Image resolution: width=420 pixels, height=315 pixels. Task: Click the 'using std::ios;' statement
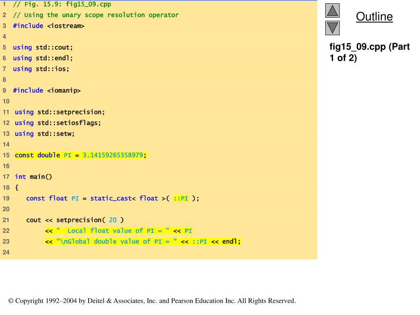tap(41, 68)
